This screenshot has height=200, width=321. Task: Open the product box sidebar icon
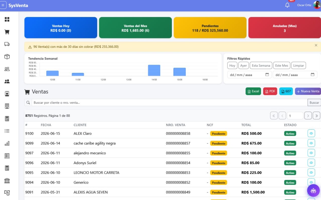pos(7,57)
